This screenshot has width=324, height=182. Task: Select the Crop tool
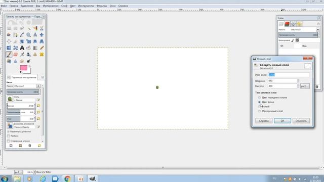click(x=16, y=41)
